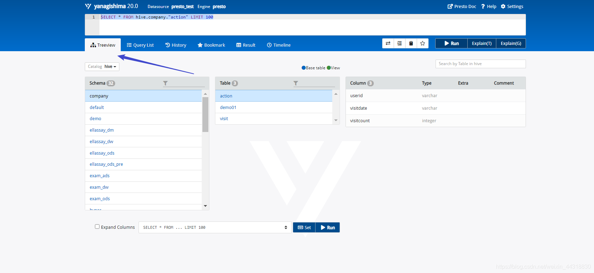Click the table list scroll down arrow
The image size is (594, 273).
point(336,120)
